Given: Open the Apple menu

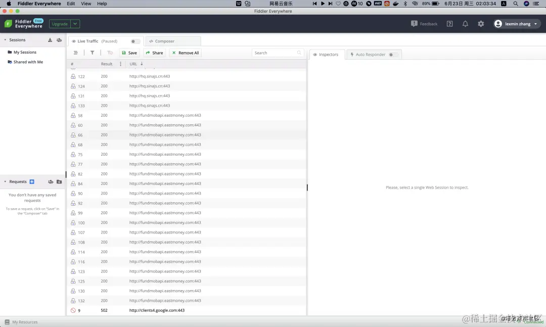Looking at the screenshot, I should 9,4.
